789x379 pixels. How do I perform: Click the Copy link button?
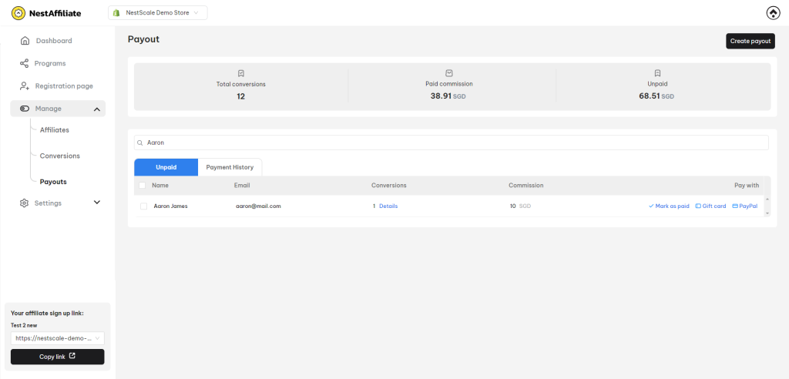coord(57,357)
